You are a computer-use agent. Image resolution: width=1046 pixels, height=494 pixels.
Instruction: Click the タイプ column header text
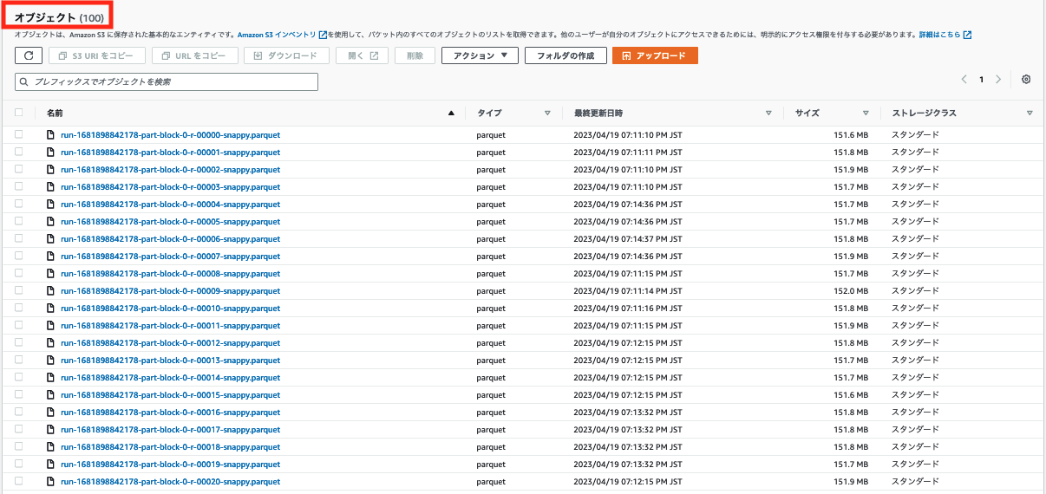(x=489, y=114)
